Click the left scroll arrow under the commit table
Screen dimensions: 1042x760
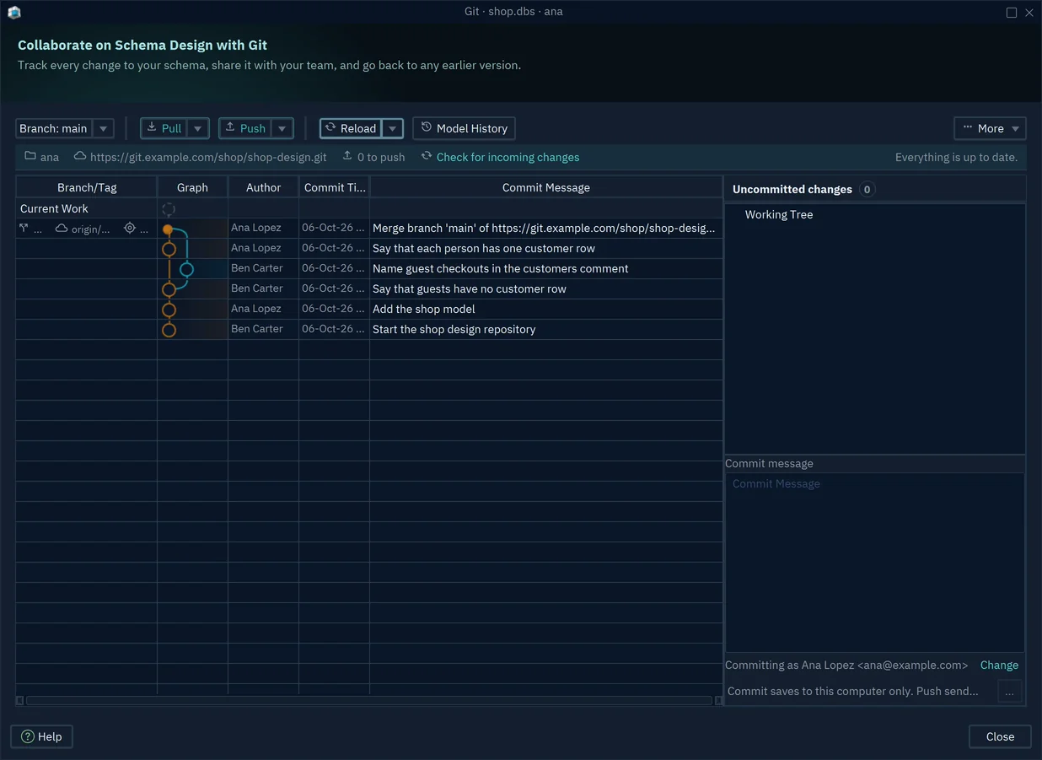tap(20, 700)
